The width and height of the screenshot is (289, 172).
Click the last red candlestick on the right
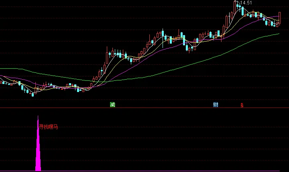[280, 18]
